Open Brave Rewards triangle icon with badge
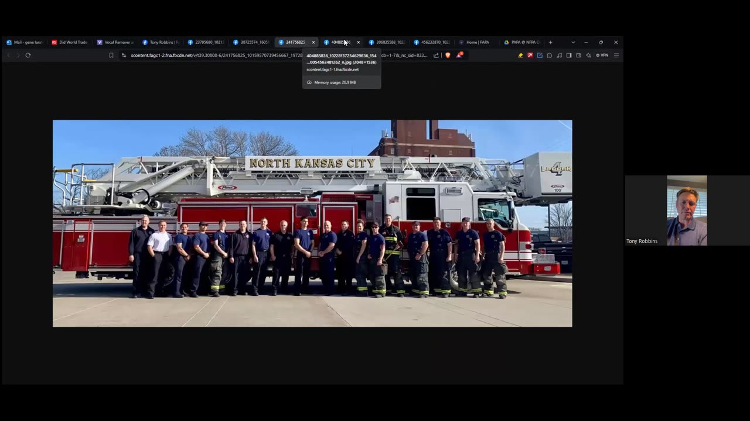750x421 pixels. click(459, 55)
